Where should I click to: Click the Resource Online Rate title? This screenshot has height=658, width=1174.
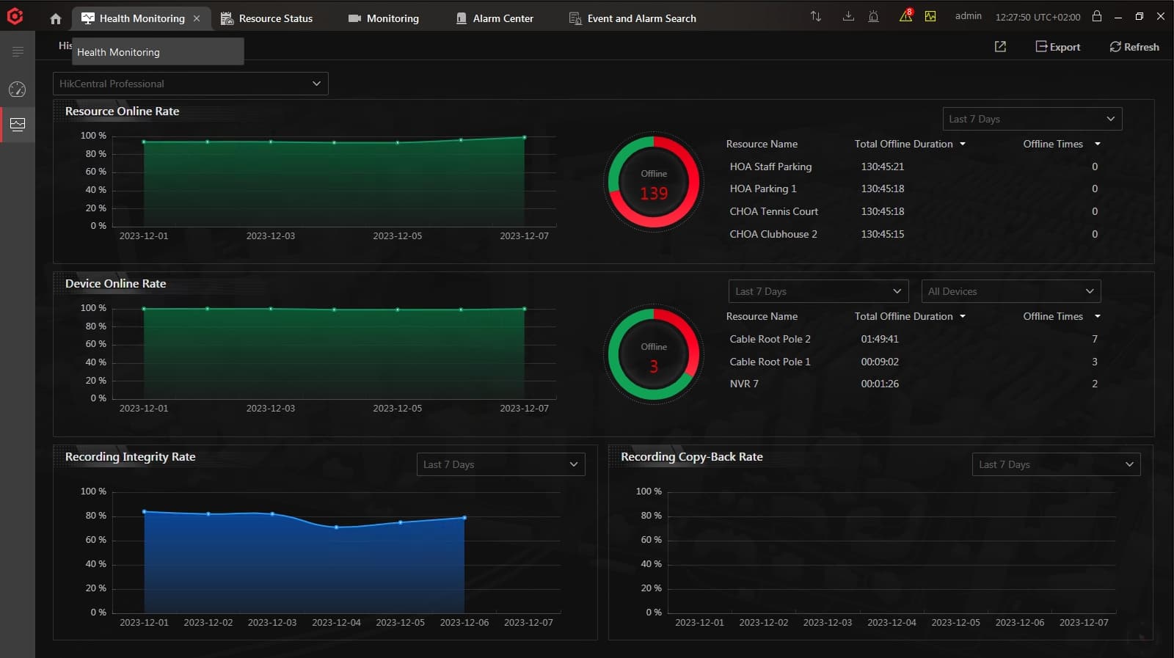point(123,112)
